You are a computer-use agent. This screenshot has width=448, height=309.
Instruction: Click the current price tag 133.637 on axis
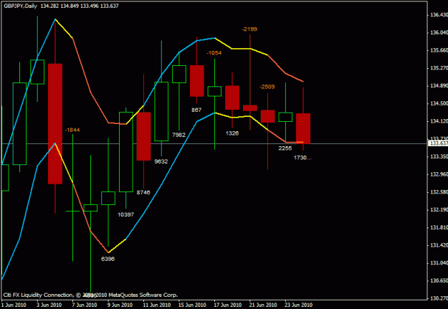[x=438, y=143]
